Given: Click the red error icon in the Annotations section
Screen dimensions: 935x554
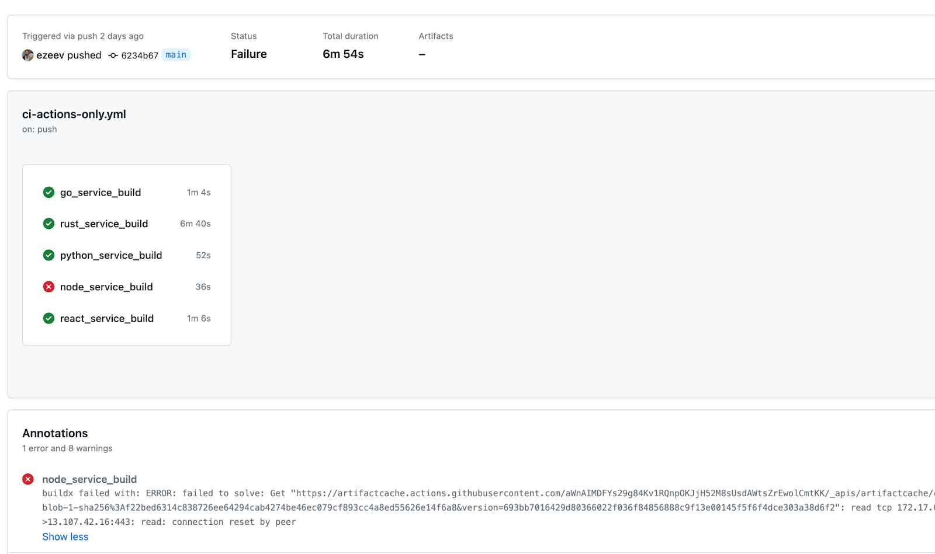Looking at the screenshot, I should pos(28,479).
